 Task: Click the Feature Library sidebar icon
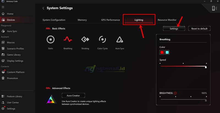[3, 96]
